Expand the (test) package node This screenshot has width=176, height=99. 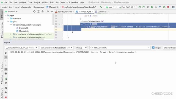tap(11, 37)
